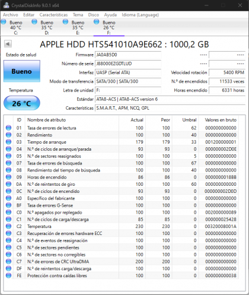Click status icon for sectores no corregibles
This screenshot has width=249, height=295.
(x=8, y=255)
